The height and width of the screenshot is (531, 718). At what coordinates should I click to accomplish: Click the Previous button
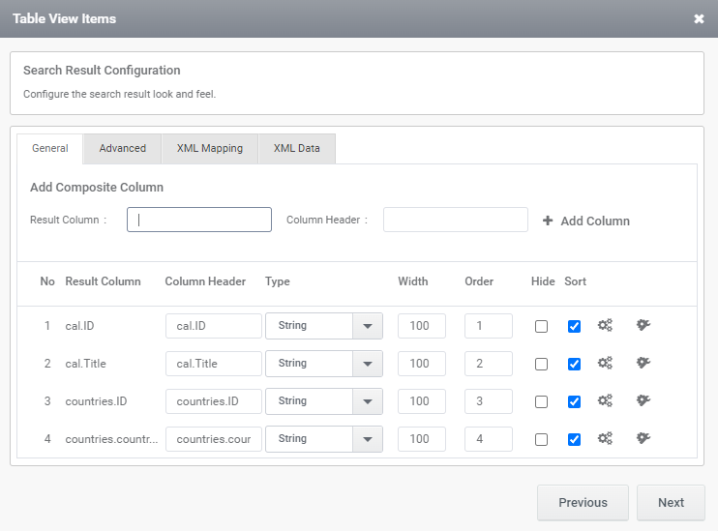(583, 503)
